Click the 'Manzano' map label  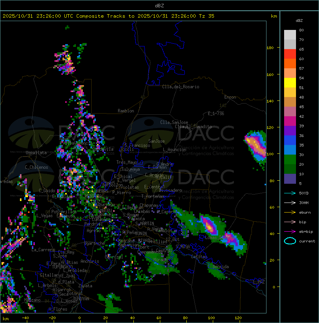coord(32,300)
